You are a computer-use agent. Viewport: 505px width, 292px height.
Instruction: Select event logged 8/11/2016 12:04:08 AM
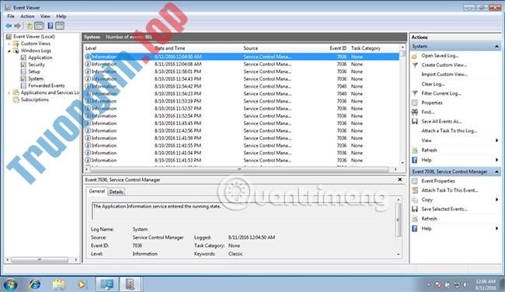click(x=242, y=64)
